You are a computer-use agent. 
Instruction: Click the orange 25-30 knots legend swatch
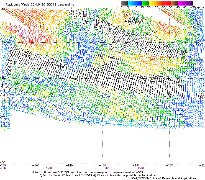pyautogui.click(x=160, y=3)
